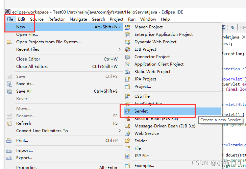Expand Convert Line Delimiters To arrow
Image resolution: width=246 pixels, height=169 pixels.
120,131
